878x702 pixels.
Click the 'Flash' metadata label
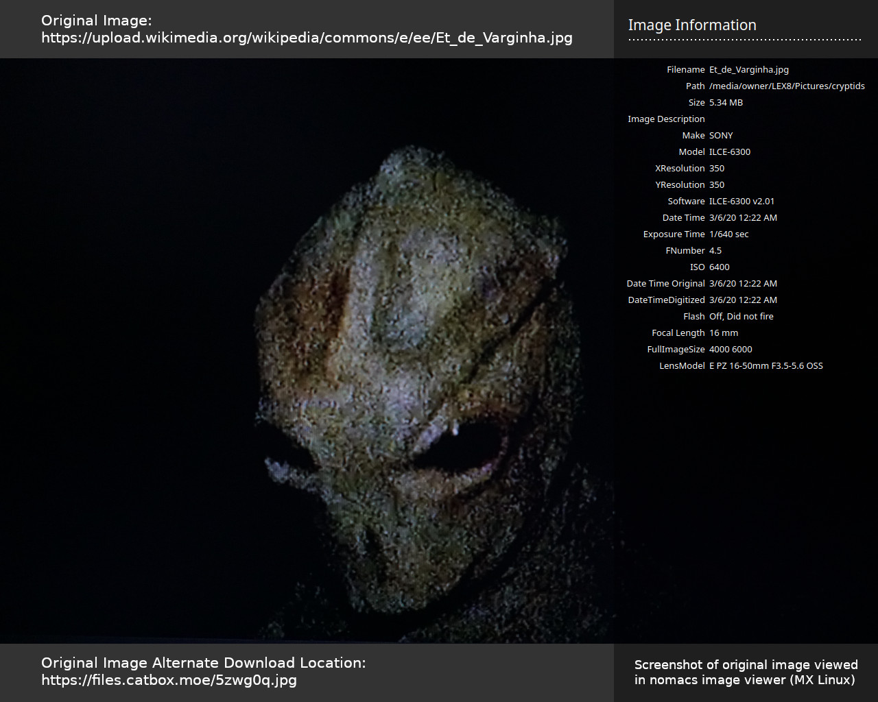pos(694,317)
